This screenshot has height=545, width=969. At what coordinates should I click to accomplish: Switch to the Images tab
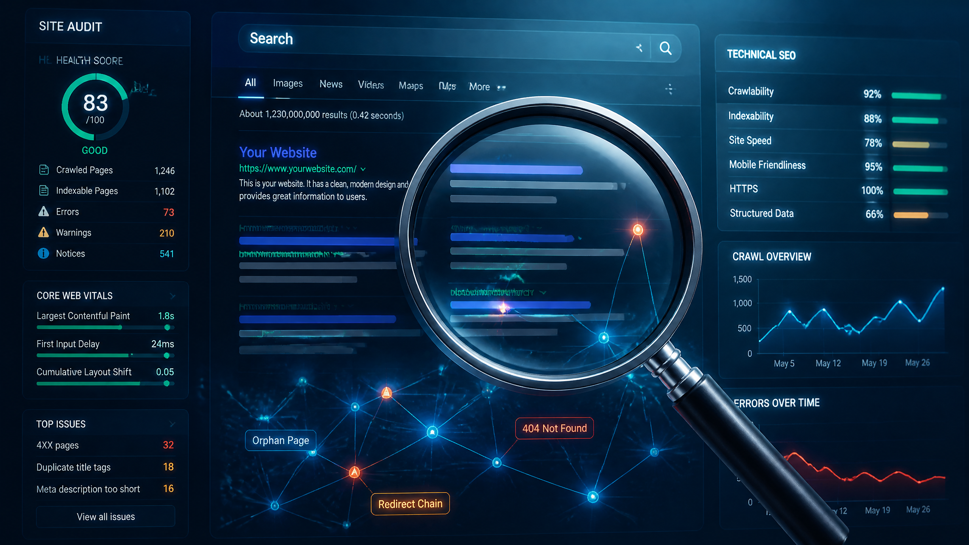pyautogui.click(x=288, y=83)
